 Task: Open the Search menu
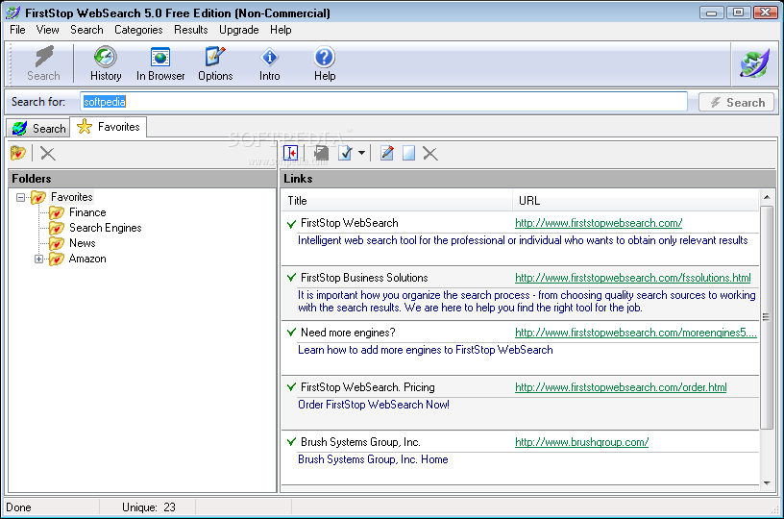[86, 30]
